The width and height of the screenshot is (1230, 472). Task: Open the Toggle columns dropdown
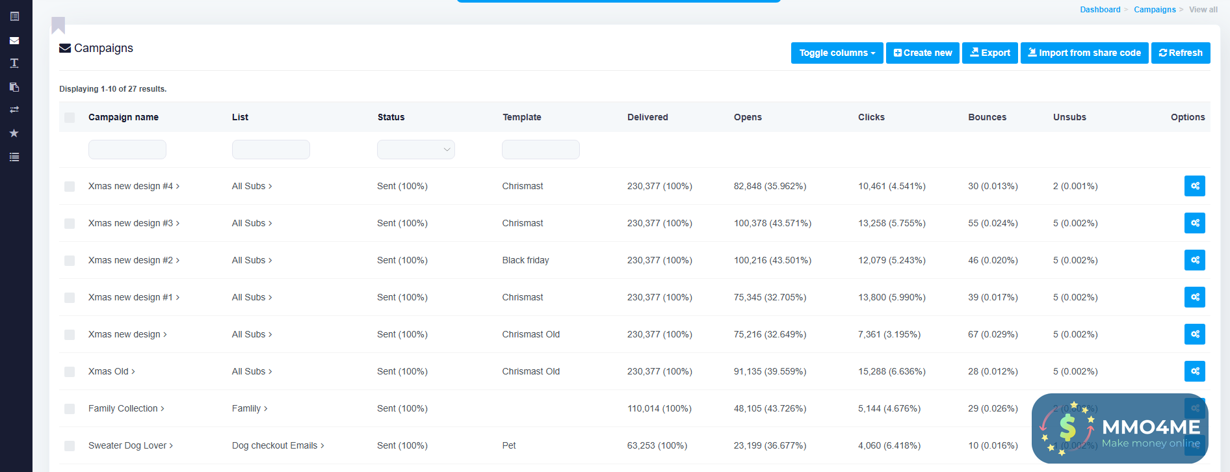pyautogui.click(x=837, y=53)
